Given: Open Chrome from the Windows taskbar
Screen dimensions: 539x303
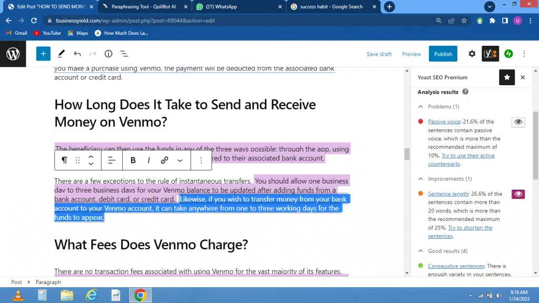Looking at the screenshot, I should click(x=140, y=295).
